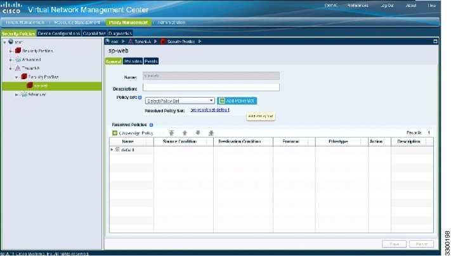Select the Events tab
Image resolution: width=451 pixels, height=256 pixels.
click(151, 61)
